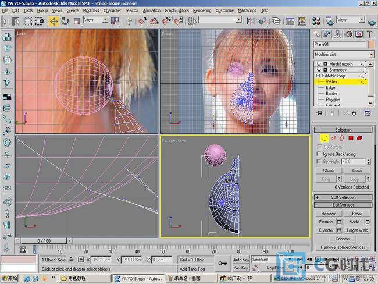Toggle Set Key mode
Image resolution: width=378 pixels, height=284 pixels.
[x=241, y=268]
